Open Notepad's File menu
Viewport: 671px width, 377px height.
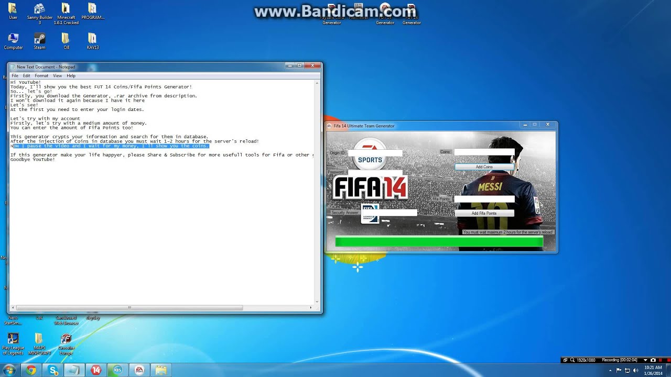15,76
